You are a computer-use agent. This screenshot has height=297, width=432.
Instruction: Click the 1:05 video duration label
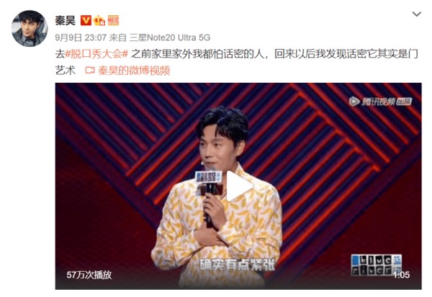coord(402,275)
